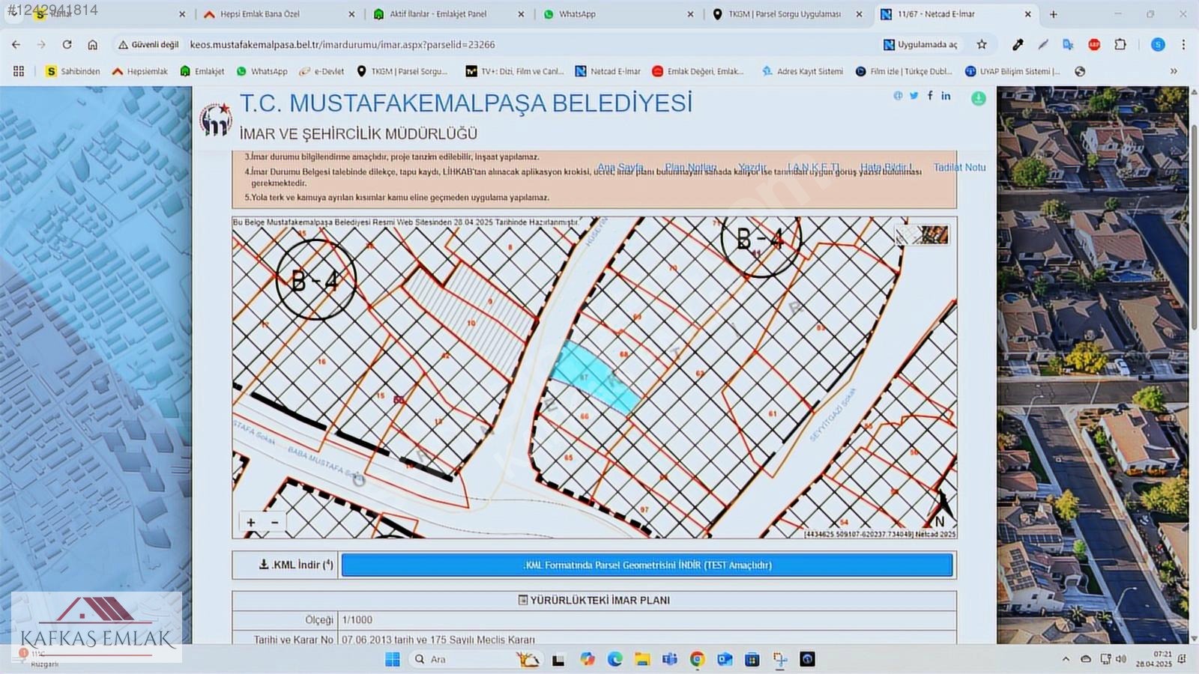1199x674 pixels.
Task: Click the Tadilat Notu link
Action: click(x=959, y=168)
